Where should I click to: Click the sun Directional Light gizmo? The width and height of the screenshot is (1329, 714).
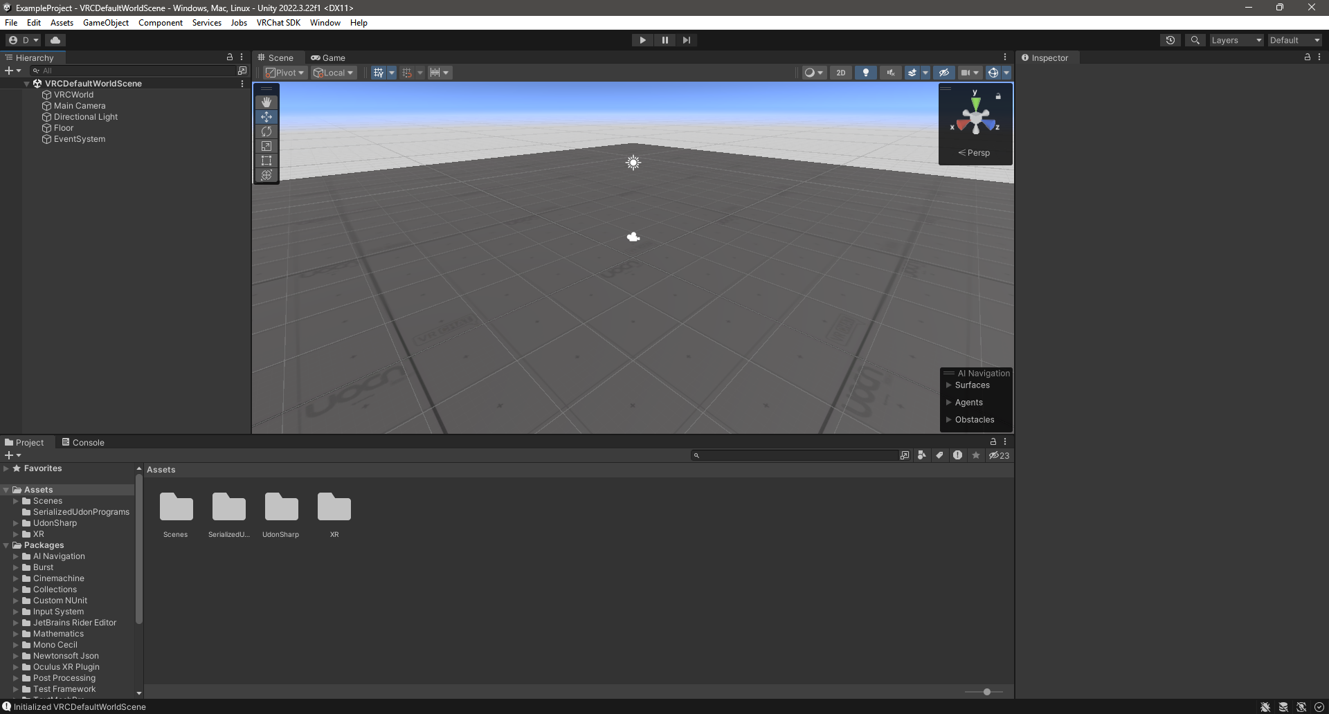633,163
